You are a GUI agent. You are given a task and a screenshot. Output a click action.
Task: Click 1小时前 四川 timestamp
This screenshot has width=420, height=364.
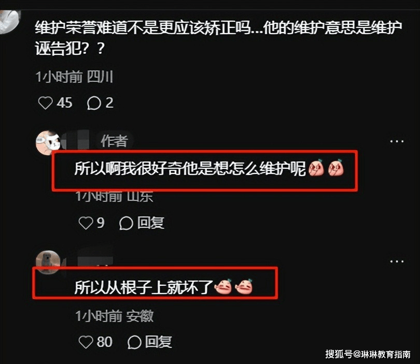pyautogui.click(x=74, y=77)
